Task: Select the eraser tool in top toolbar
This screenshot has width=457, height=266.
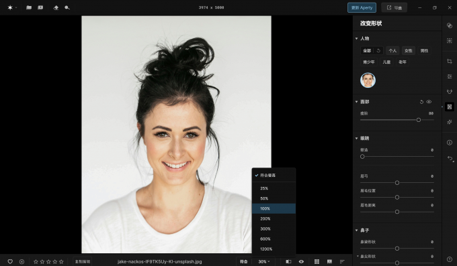Action: 56,7
